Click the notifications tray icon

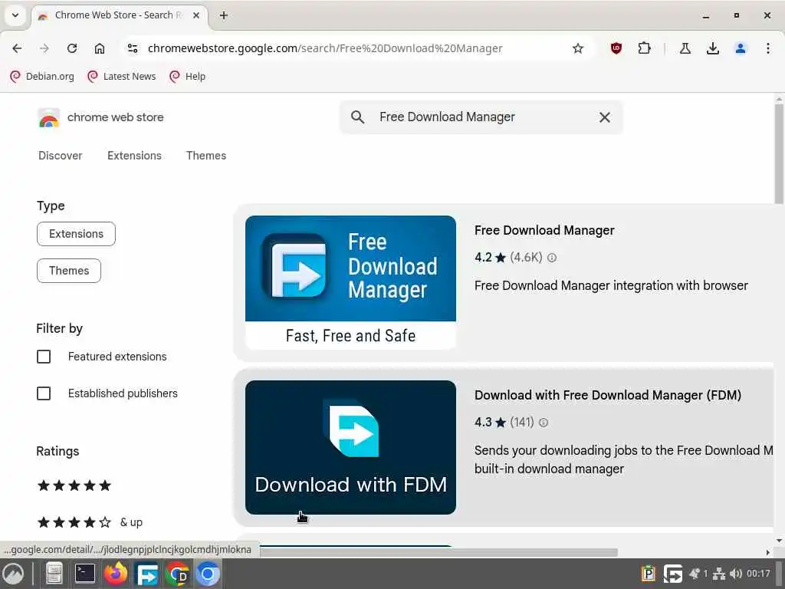[695, 574]
